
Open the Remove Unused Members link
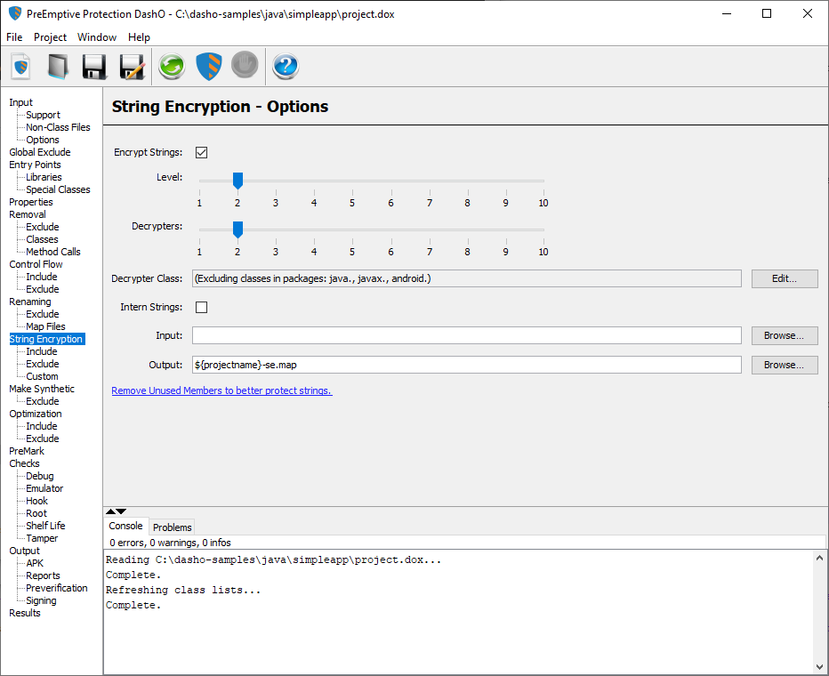point(221,390)
